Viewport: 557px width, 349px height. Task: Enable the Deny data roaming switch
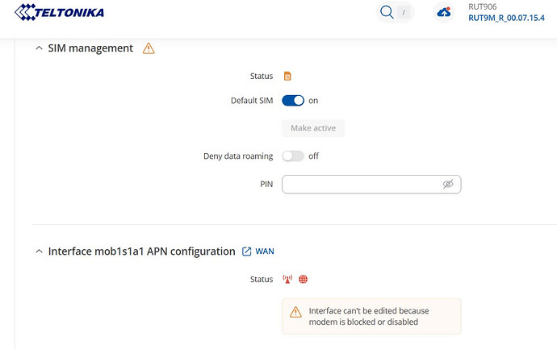293,156
